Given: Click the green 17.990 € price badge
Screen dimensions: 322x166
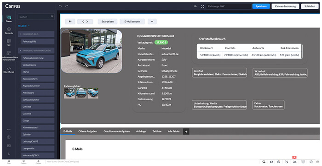Looking at the screenshot, I should 161,42.
